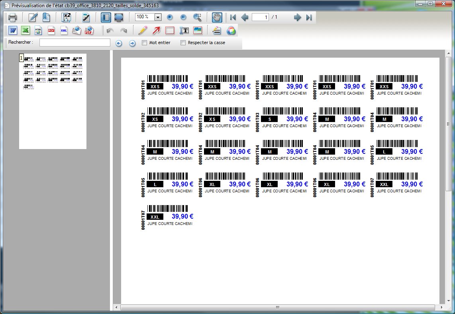Select the magnifier zoom selection tool

(x=197, y=17)
